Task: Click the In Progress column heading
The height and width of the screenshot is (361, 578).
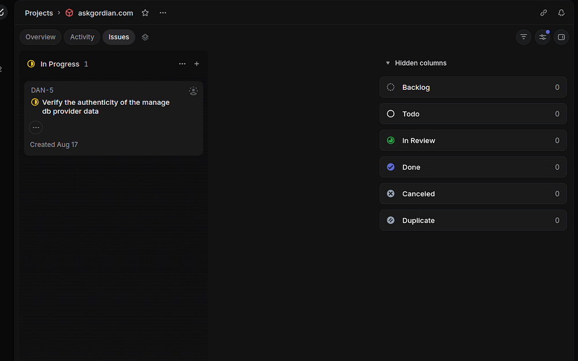Action: 60,64
